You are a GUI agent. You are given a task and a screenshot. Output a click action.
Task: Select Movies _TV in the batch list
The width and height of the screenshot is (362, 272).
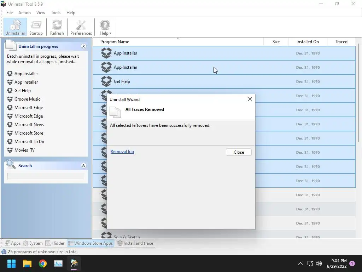pos(24,150)
